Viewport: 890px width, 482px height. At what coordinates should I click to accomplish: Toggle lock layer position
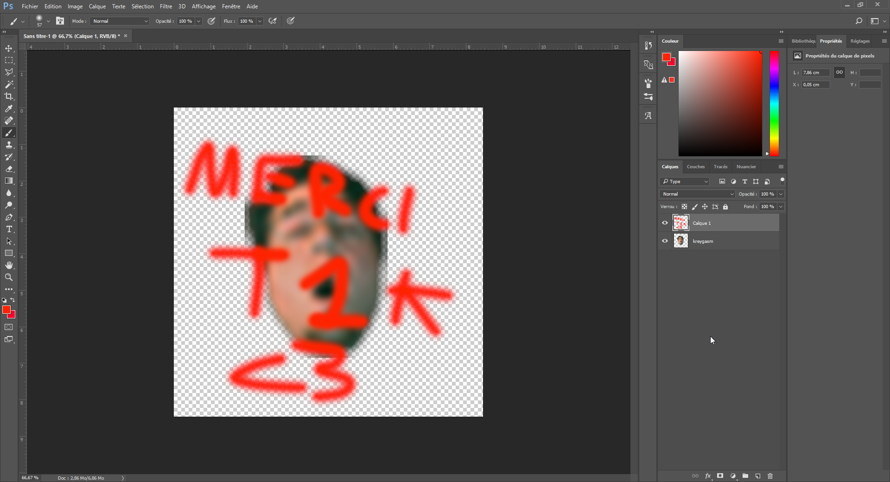coord(705,207)
